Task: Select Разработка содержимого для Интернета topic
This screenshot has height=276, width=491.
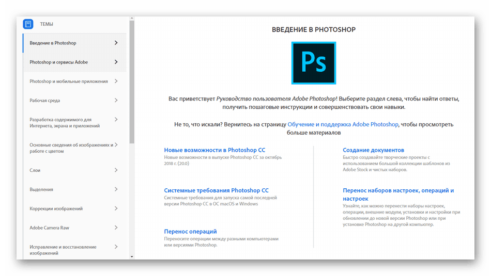Action: [x=65, y=123]
